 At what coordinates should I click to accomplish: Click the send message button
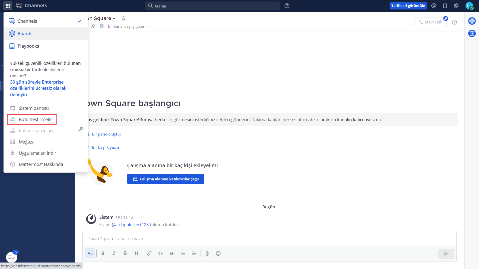pos(446,254)
